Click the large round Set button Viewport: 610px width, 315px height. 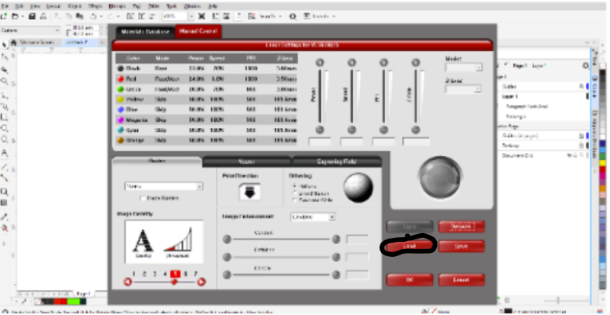click(440, 178)
